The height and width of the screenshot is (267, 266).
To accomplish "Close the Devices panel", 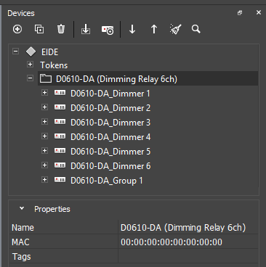I will point(259,12).
